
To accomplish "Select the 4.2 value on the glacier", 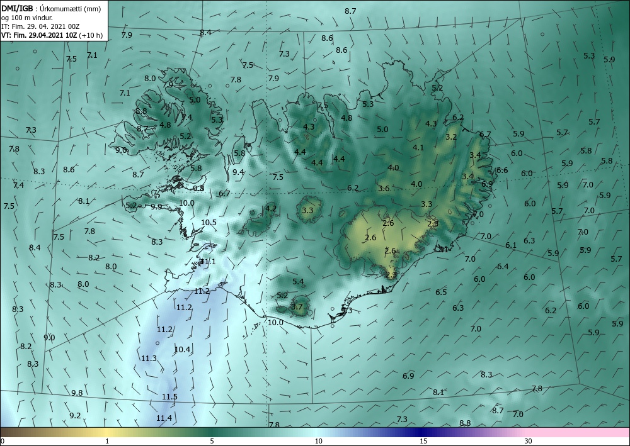I will click(271, 208).
